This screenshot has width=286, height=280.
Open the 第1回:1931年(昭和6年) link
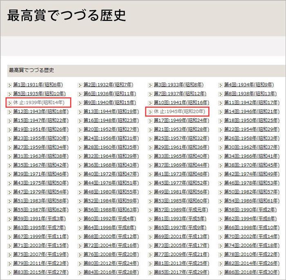coord(38,85)
